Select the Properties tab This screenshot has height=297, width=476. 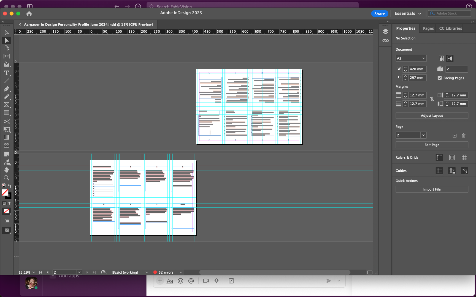tap(406, 28)
